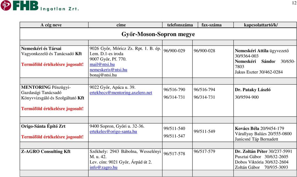
Task: Click the bonaj@ntsi.hu plain text address
Action: 103,75
